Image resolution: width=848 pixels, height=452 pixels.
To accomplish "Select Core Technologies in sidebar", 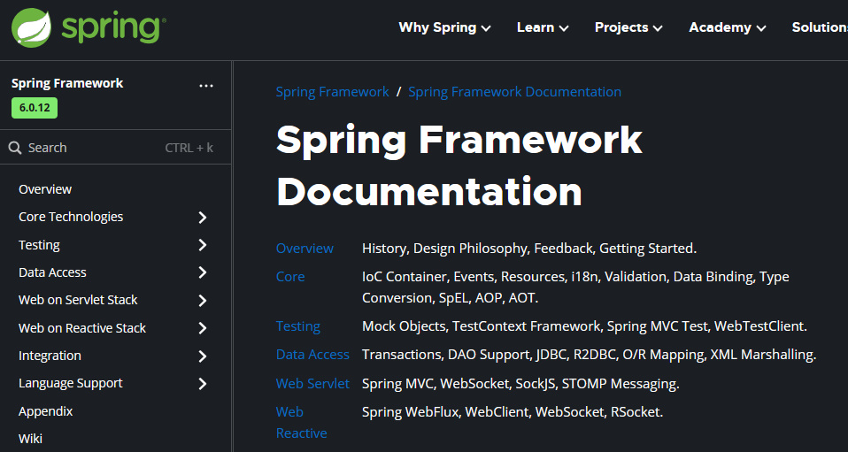I will click(x=71, y=217).
